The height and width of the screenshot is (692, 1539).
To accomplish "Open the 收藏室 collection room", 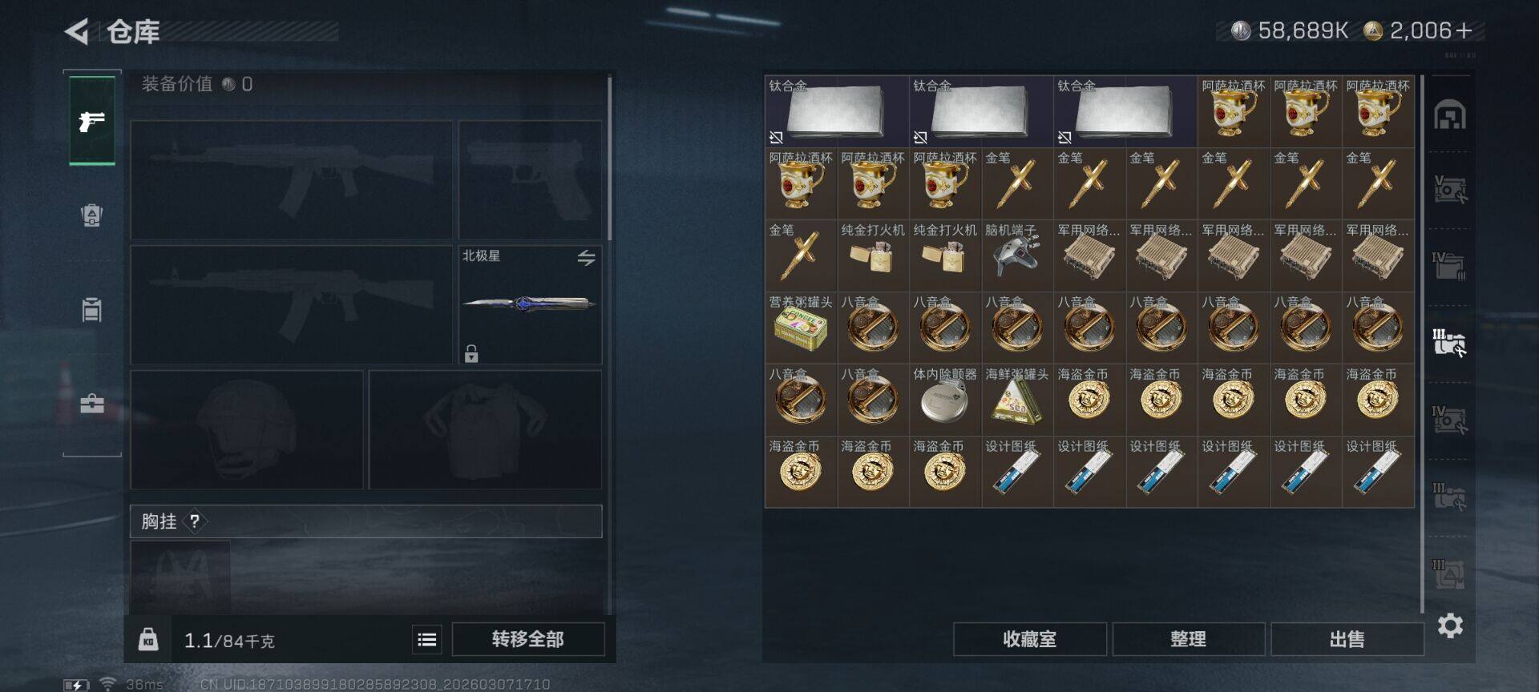I will coord(1030,639).
